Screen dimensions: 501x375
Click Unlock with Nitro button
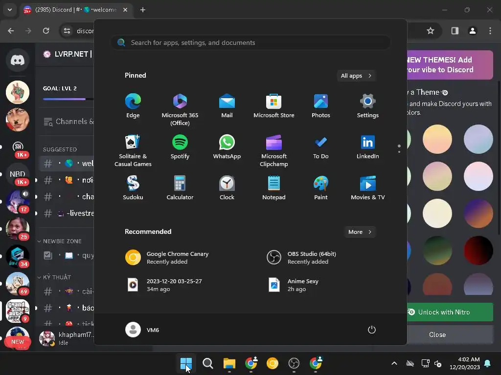tap(450, 312)
